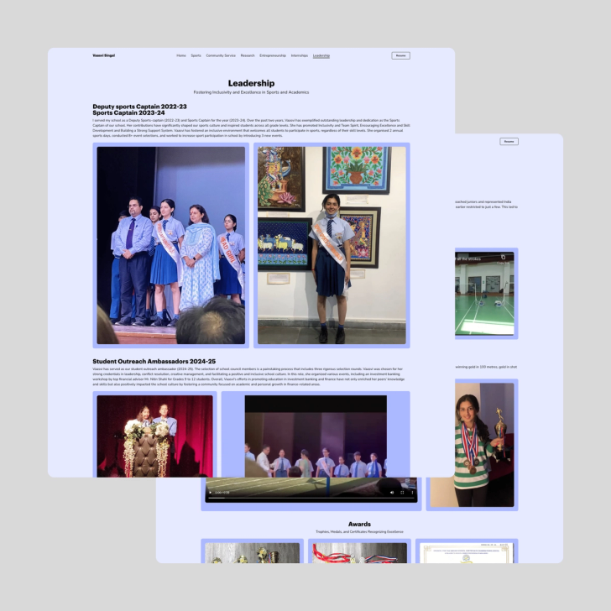Open the podium photo with red curtain
Viewport: 611px width, 611px height.
point(154,436)
